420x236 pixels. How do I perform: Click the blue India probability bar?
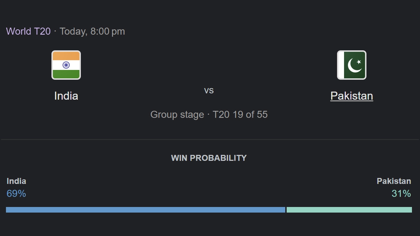click(x=146, y=210)
